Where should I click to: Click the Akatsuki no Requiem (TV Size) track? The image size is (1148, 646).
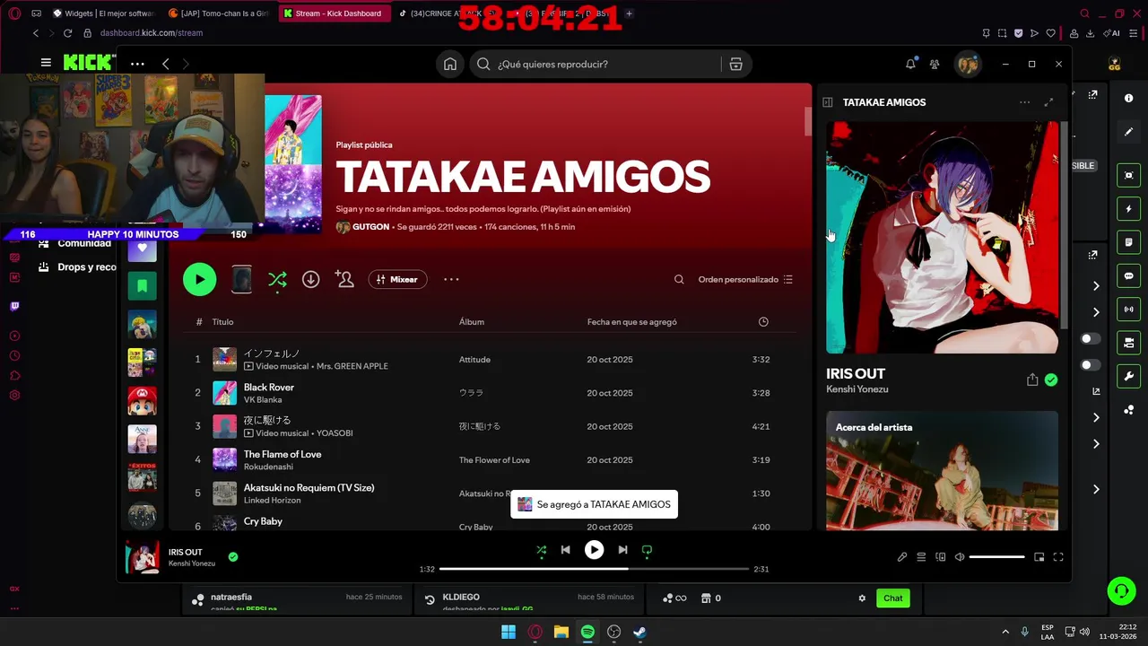[x=309, y=487]
